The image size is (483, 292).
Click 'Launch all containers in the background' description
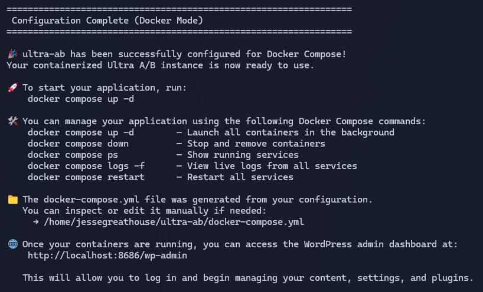(291, 132)
